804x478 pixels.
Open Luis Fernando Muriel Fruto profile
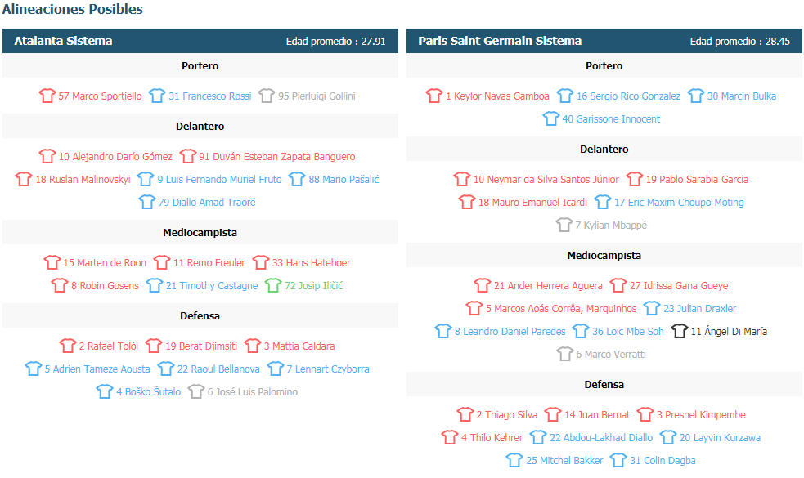pyautogui.click(x=219, y=180)
